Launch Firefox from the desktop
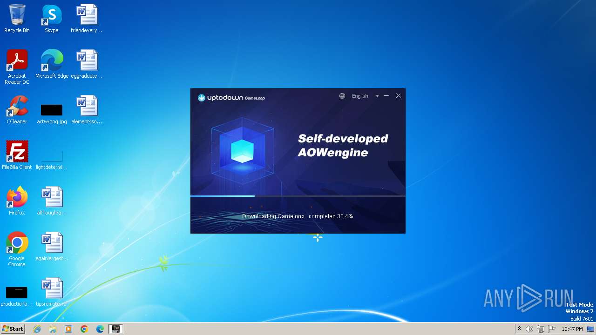This screenshot has width=596, height=335. pos(17,201)
